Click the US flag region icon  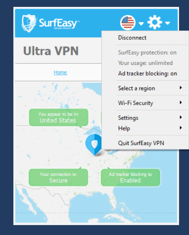(x=128, y=23)
